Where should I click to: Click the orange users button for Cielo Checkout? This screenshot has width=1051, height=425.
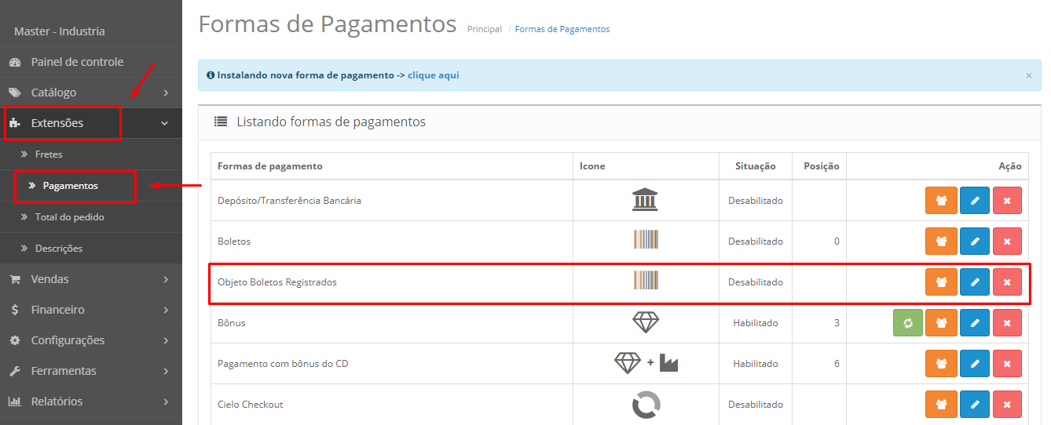click(941, 405)
